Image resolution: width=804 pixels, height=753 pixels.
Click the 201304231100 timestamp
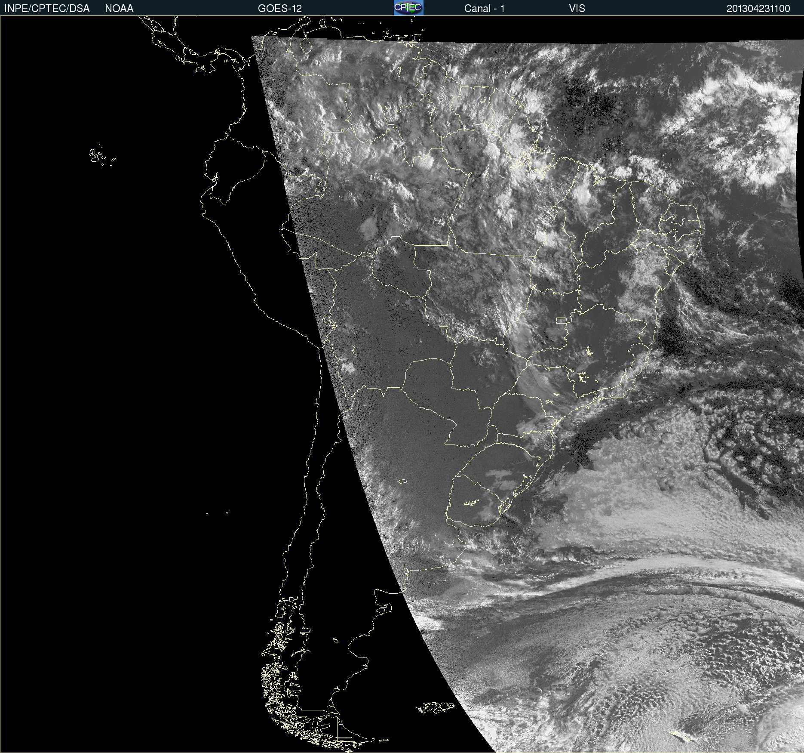coord(758,9)
